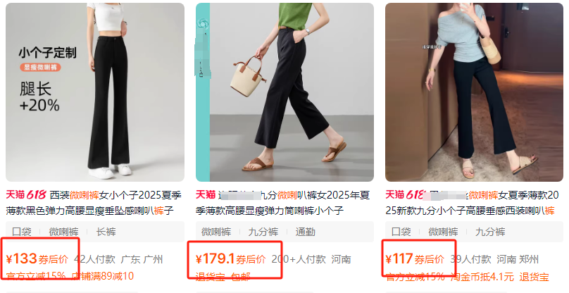
Task: Click the 天猫 badge on second product
Action: (206, 195)
